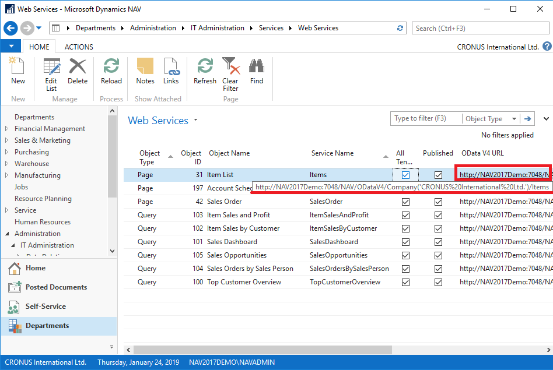Open the Object Type filter dropdown

click(x=514, y=119)
